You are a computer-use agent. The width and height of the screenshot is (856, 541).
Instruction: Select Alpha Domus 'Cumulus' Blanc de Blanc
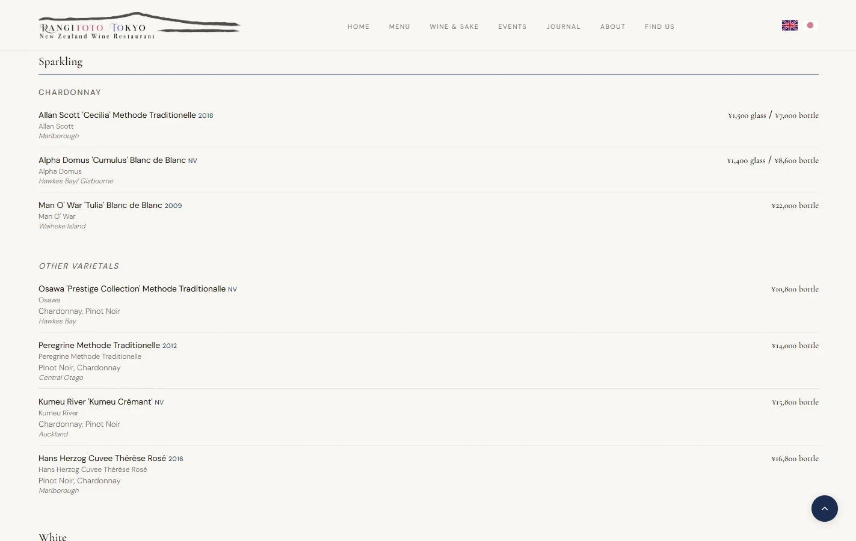118,160
